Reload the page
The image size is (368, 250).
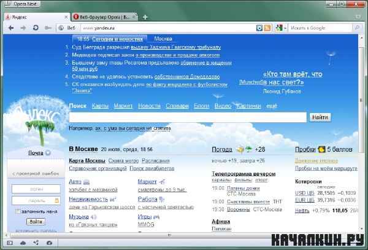pos(36,28)
